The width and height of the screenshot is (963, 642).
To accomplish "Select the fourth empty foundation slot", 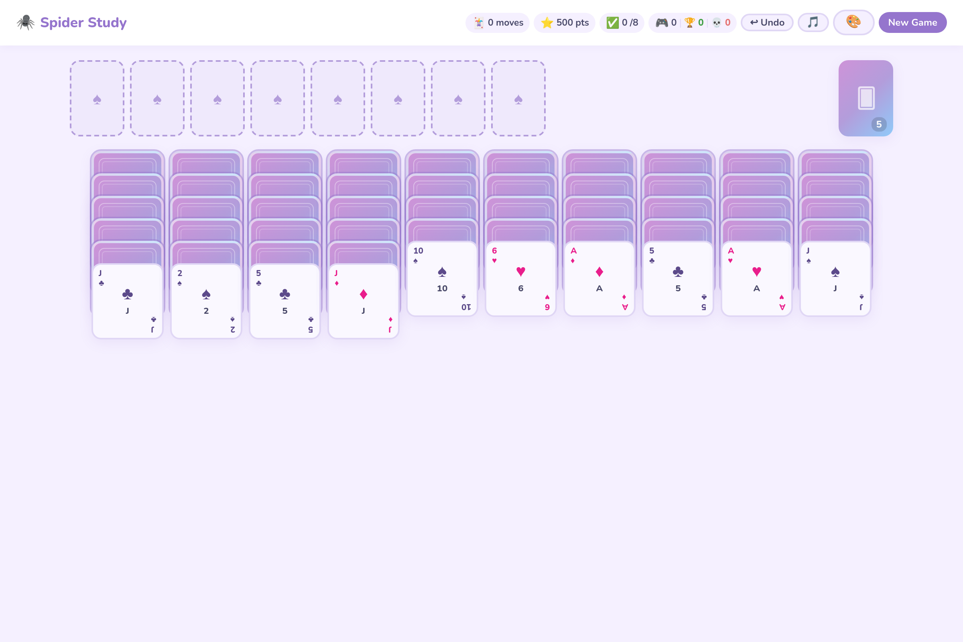I will 278,98.
